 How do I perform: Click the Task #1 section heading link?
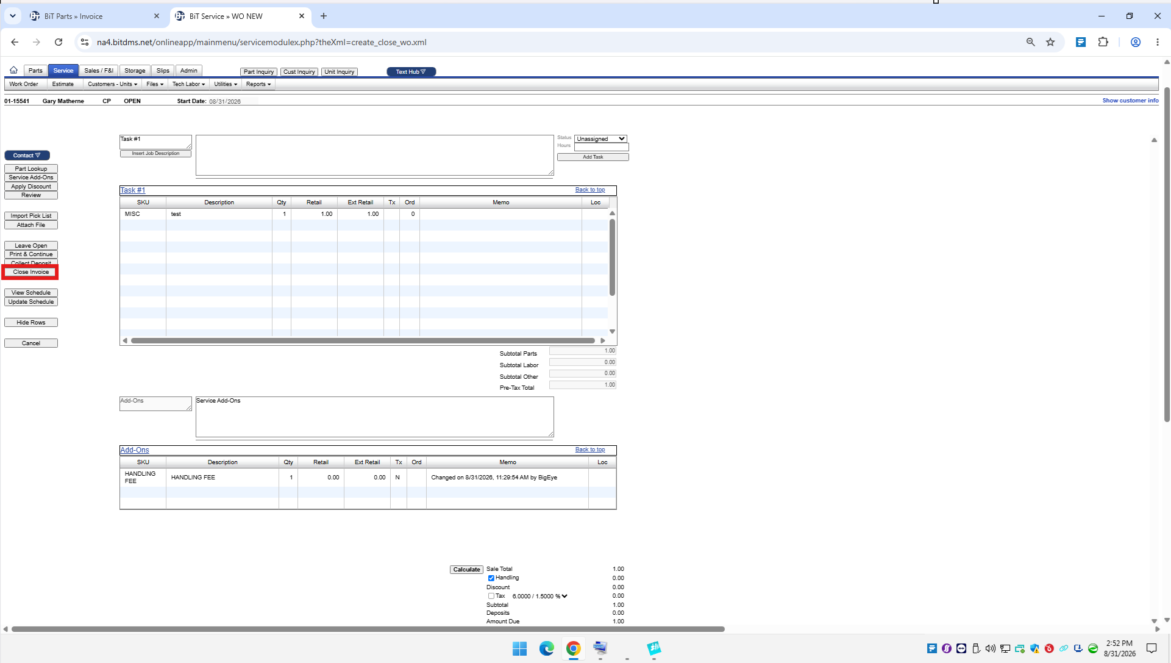[132, 190]
